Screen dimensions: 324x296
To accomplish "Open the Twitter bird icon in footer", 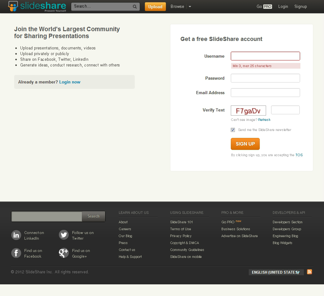I will 64,235.
